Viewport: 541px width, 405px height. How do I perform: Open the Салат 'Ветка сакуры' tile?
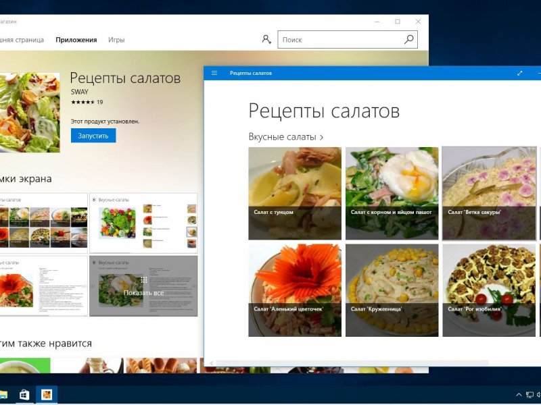point(489,193)
